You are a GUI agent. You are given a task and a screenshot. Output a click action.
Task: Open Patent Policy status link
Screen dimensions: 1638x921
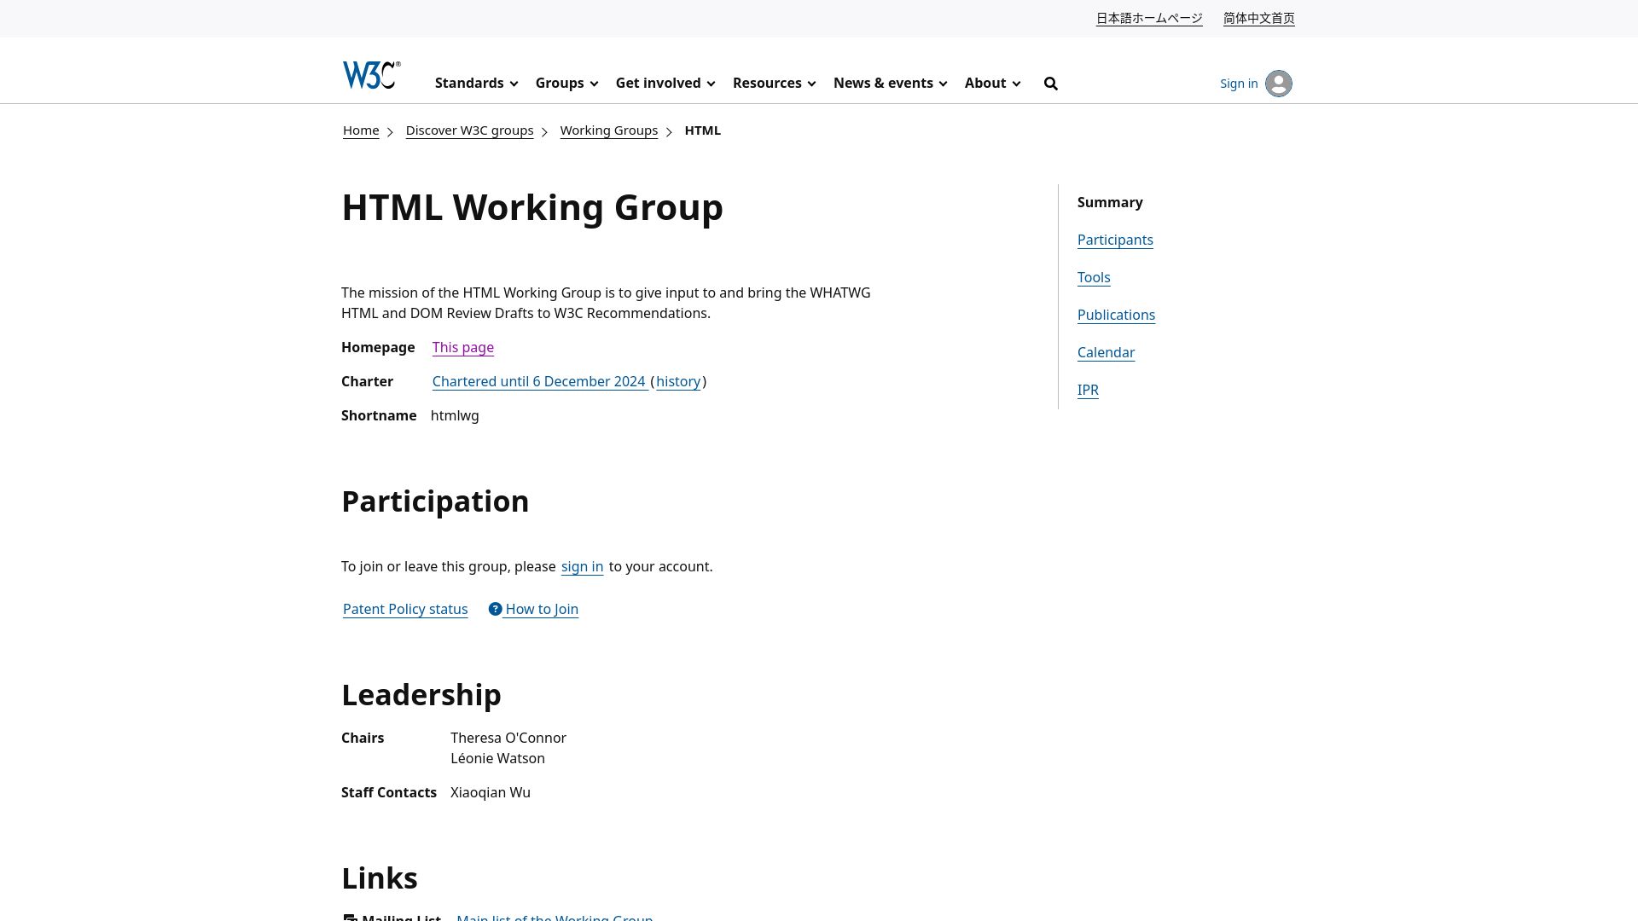point(405,610)
